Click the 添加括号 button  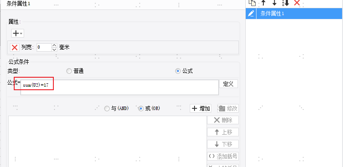click(x=223, y=156)
